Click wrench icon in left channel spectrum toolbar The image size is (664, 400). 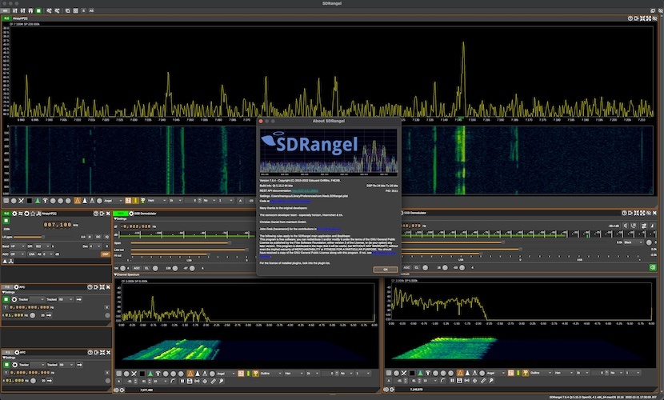[x=221, y=381]
